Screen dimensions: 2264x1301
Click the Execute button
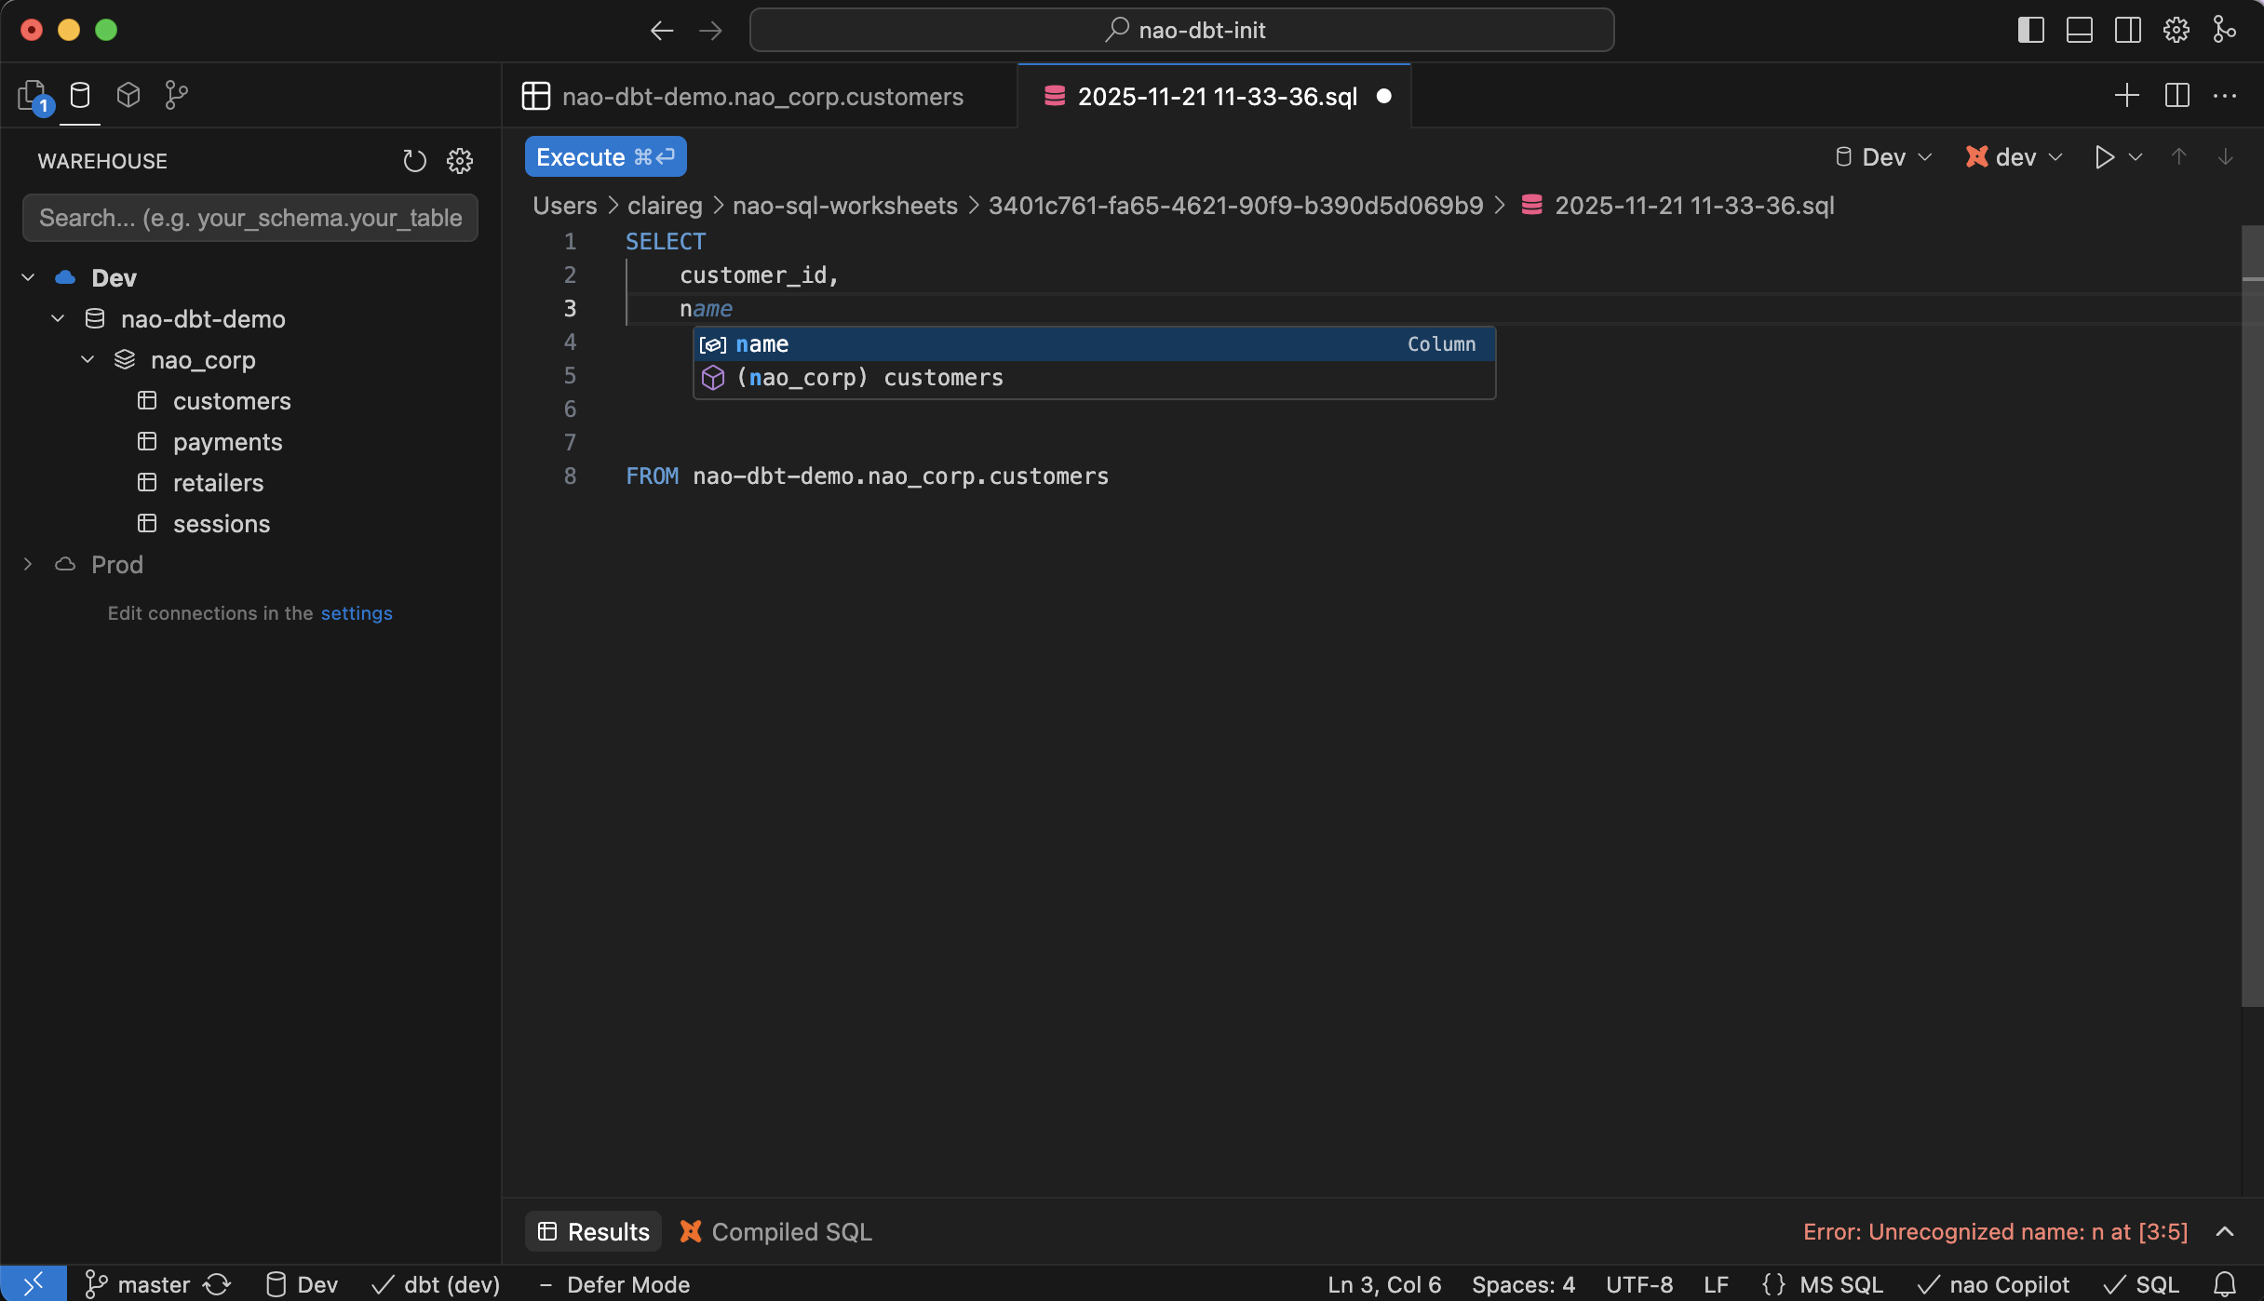tap(605, 156)
